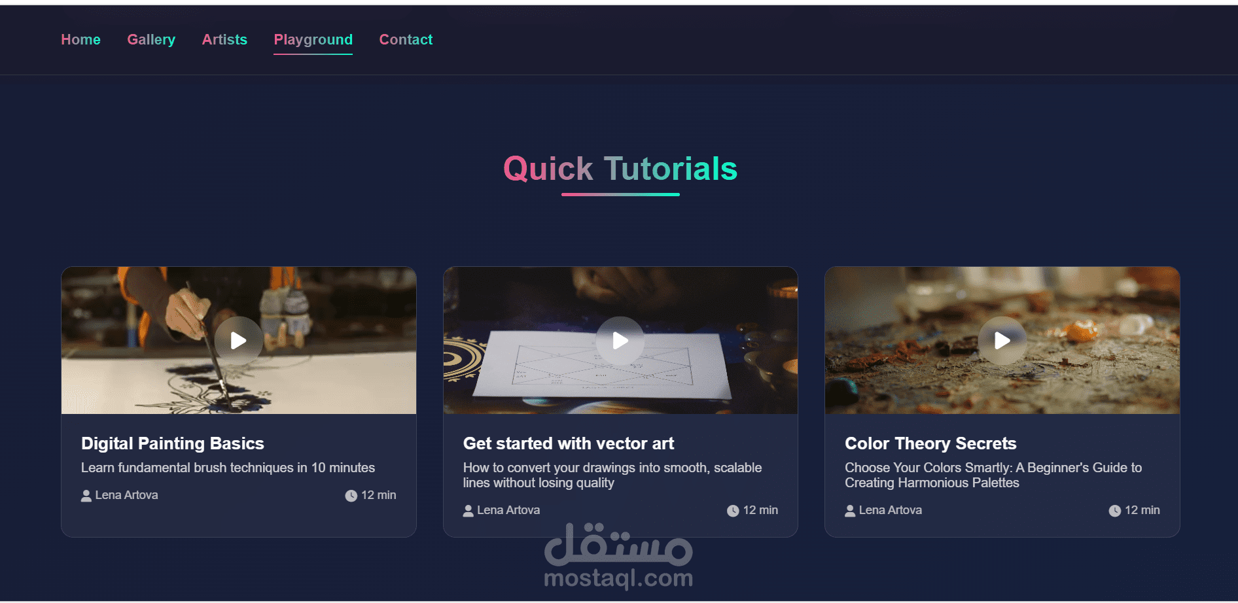Open the Digital Painting Basics title
This screenshot has height=603, width=1238.
click(173, 443)
